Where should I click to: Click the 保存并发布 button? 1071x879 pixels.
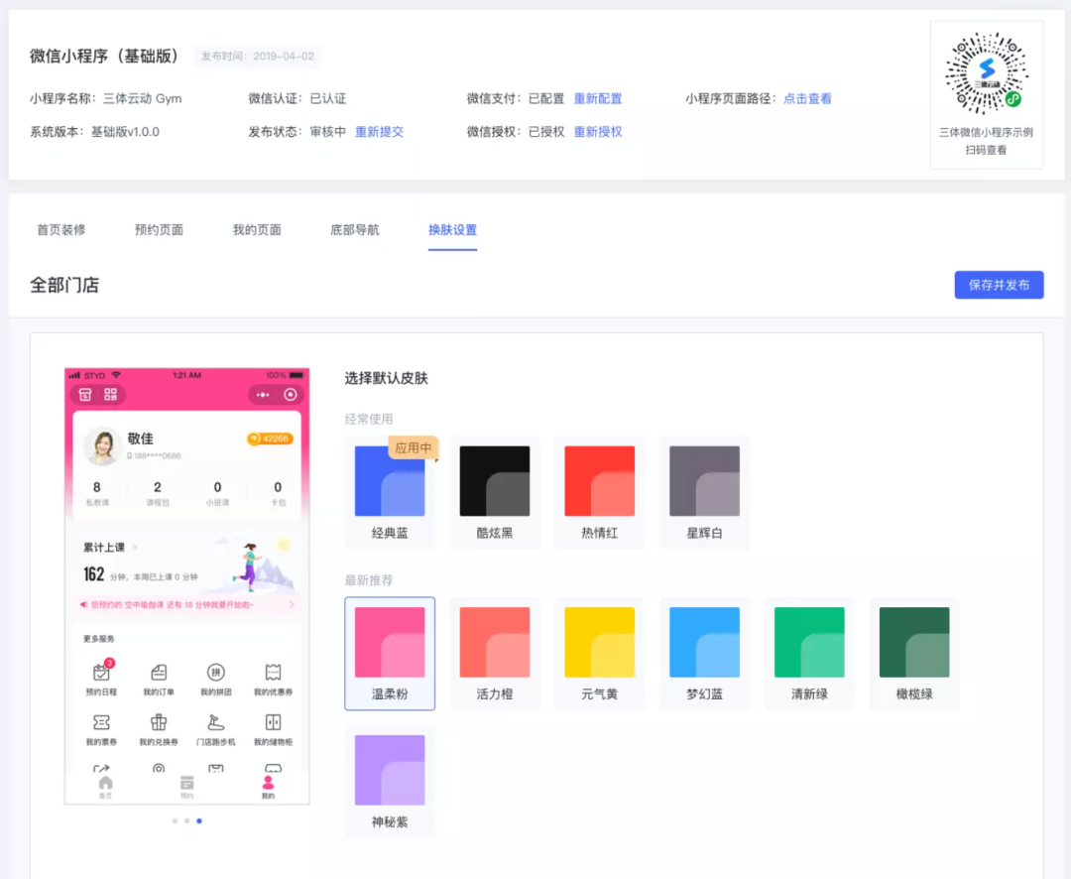point(999,285)
